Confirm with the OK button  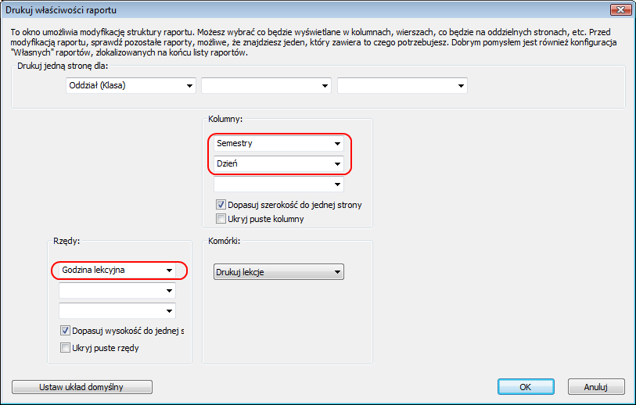point(526,387)
